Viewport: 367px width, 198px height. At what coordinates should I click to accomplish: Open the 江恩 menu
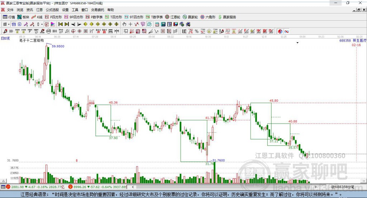point(39,10)
